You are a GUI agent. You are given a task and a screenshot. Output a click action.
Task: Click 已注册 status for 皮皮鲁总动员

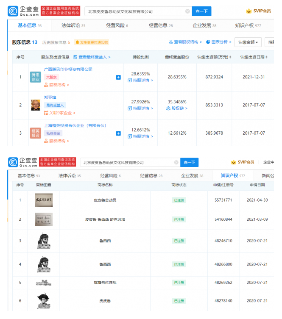[x=179, y=200]
